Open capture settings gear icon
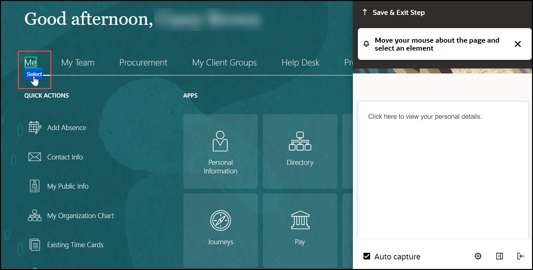533x270 pixels. [478, 256]
